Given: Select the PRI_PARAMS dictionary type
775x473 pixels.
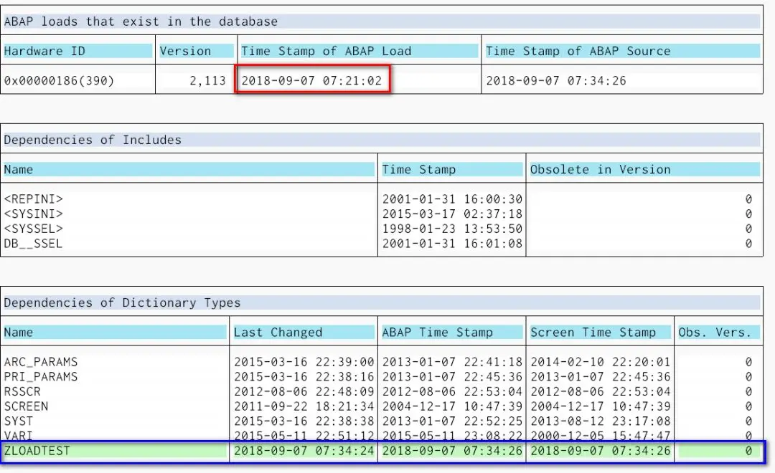Looking at the screenshot, I should point(40,377).
